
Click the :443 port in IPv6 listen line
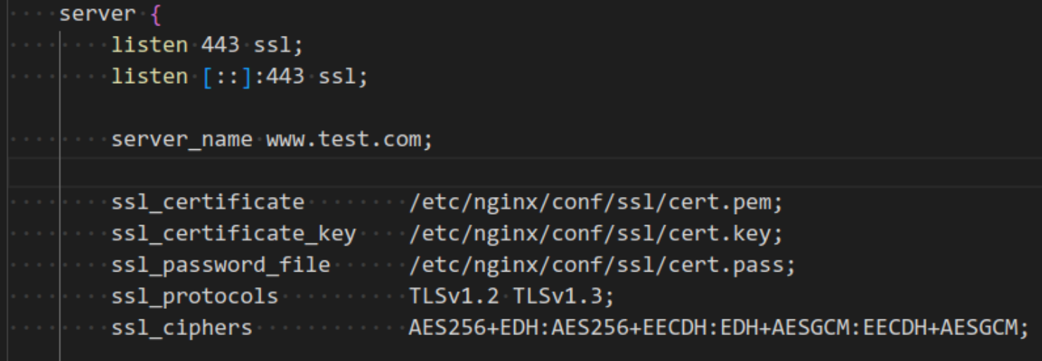tap(279, 76)
